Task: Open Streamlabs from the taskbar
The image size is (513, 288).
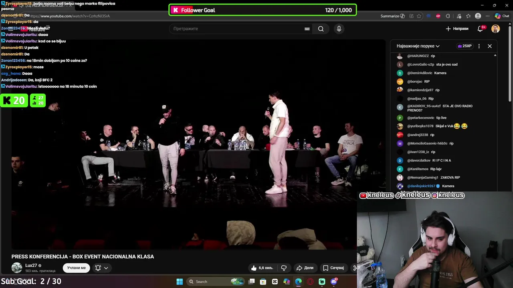Action: click(322, 282)
